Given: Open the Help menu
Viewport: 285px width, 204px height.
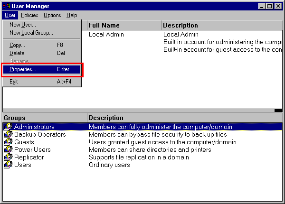Looking at the screenshot, I should (72, 15).
